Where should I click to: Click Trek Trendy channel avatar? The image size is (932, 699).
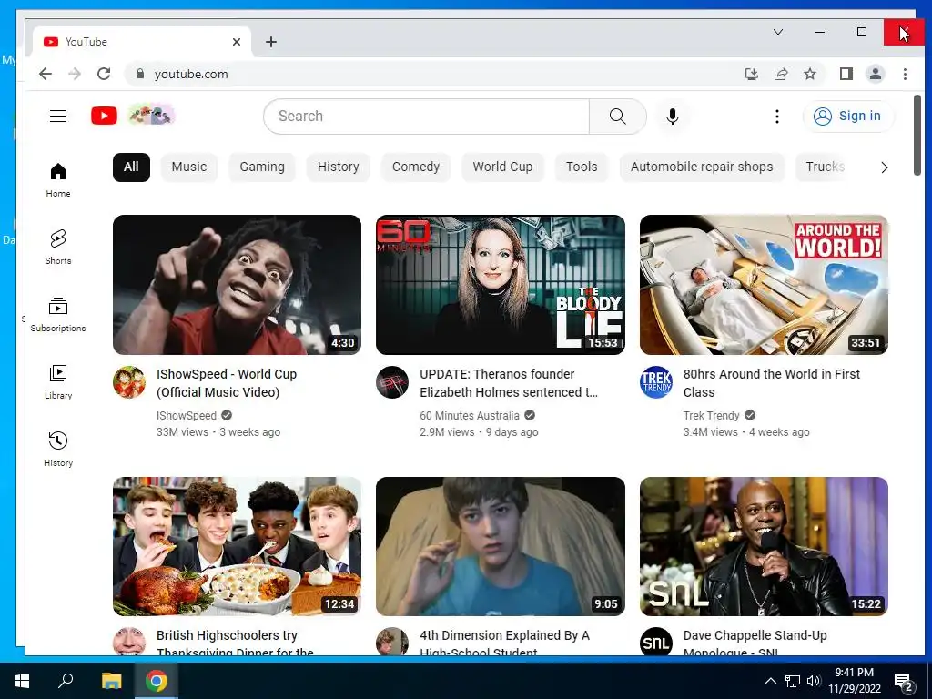656,382
